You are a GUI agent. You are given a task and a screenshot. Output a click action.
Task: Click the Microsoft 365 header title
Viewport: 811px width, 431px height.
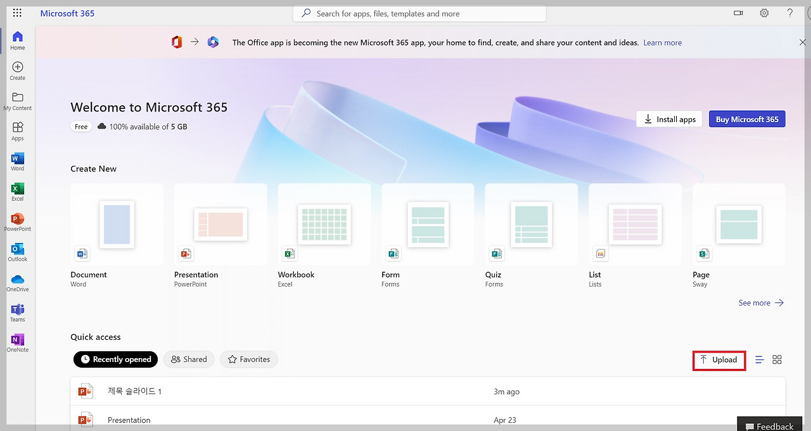pos(67,13)
